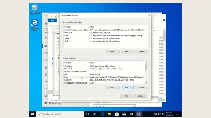
Task: Open File Explorer from the taskbar
Action: (109, 114)
